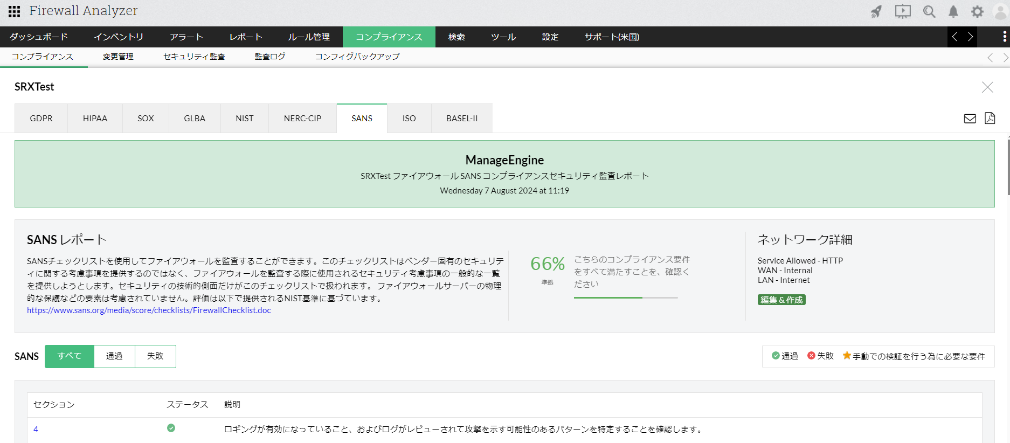Open the vertical three-dot menu
The image size is (1010, 443).
pos(1005,37)
